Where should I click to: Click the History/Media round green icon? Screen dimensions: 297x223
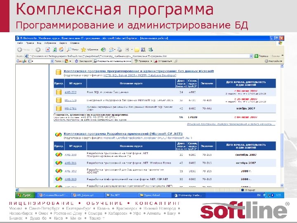tap(103, 50)
